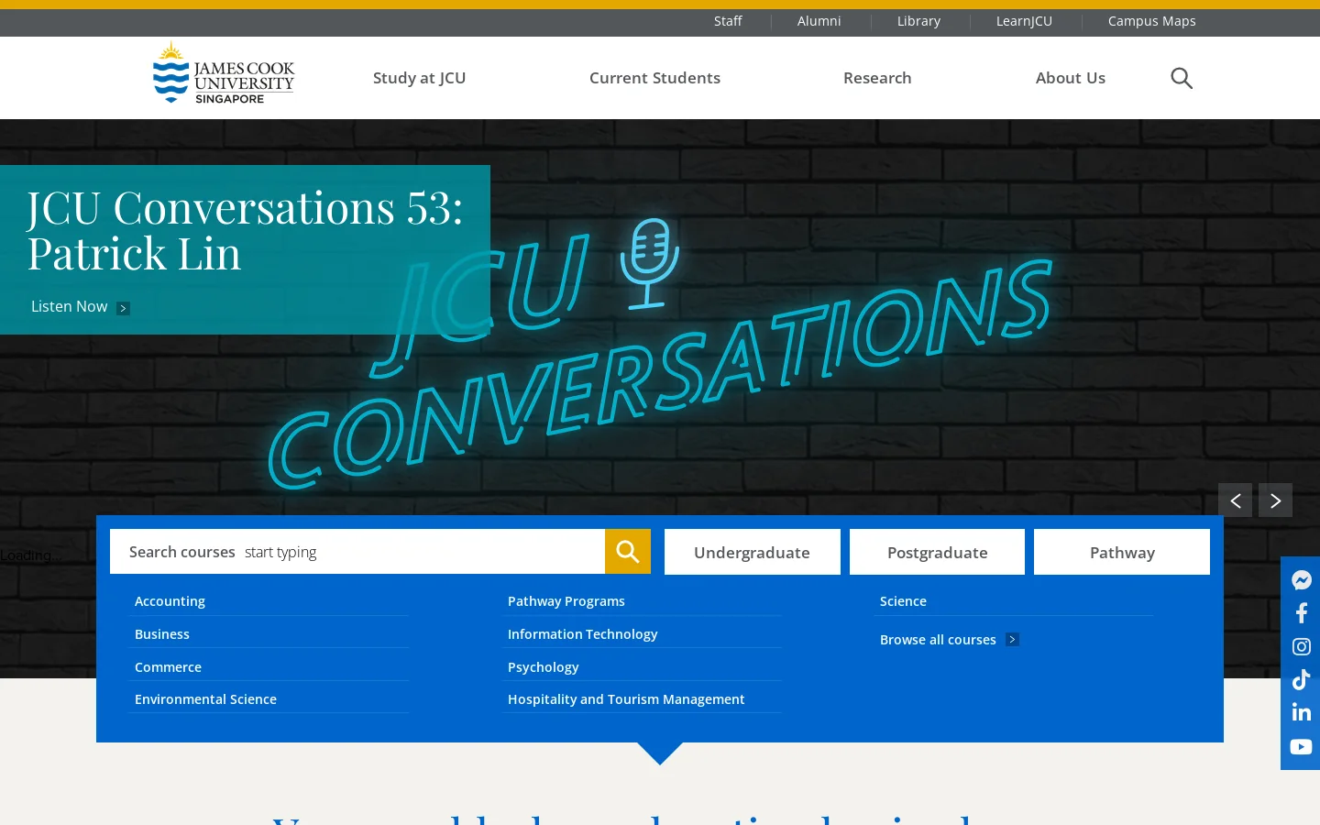Click the orange course search button
The image size is (1320, 825).
coord(628,551)
